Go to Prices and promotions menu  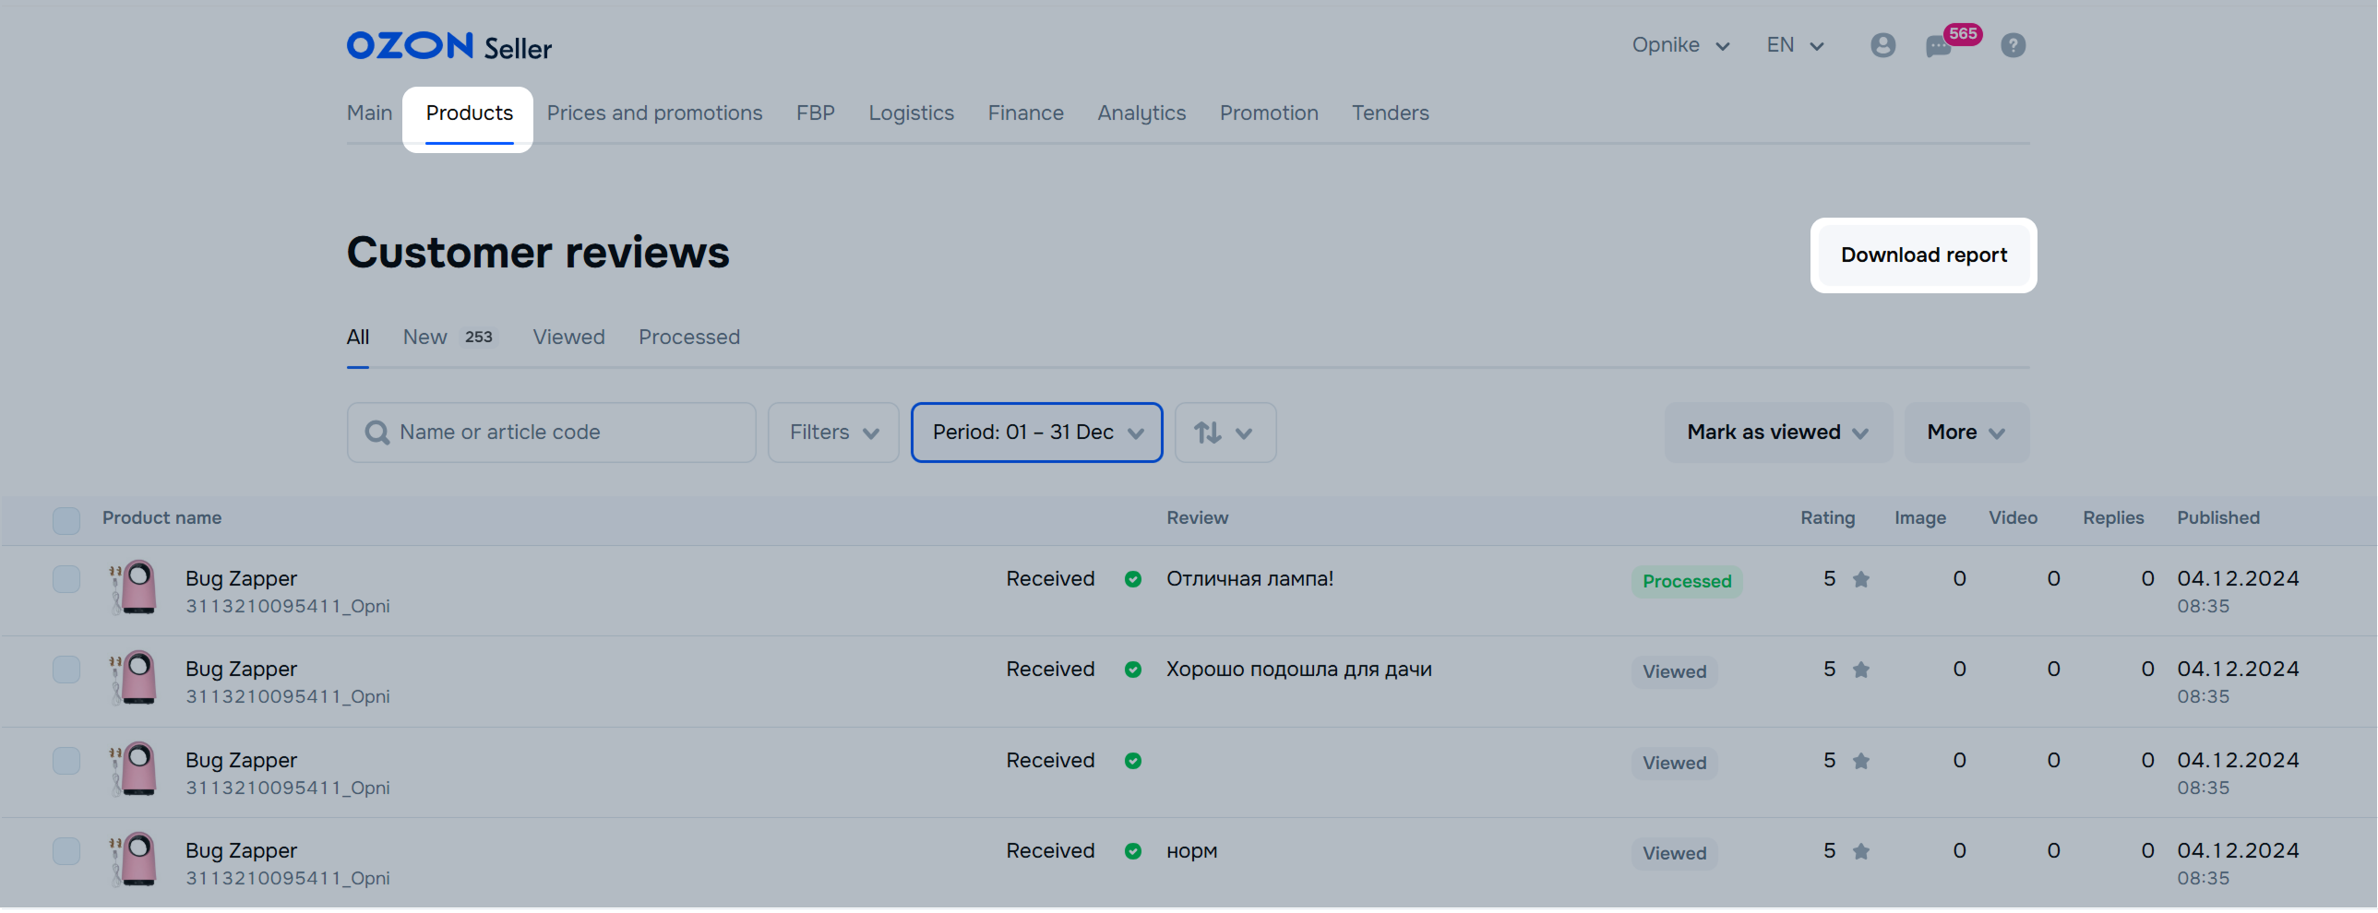coord(653,113)
